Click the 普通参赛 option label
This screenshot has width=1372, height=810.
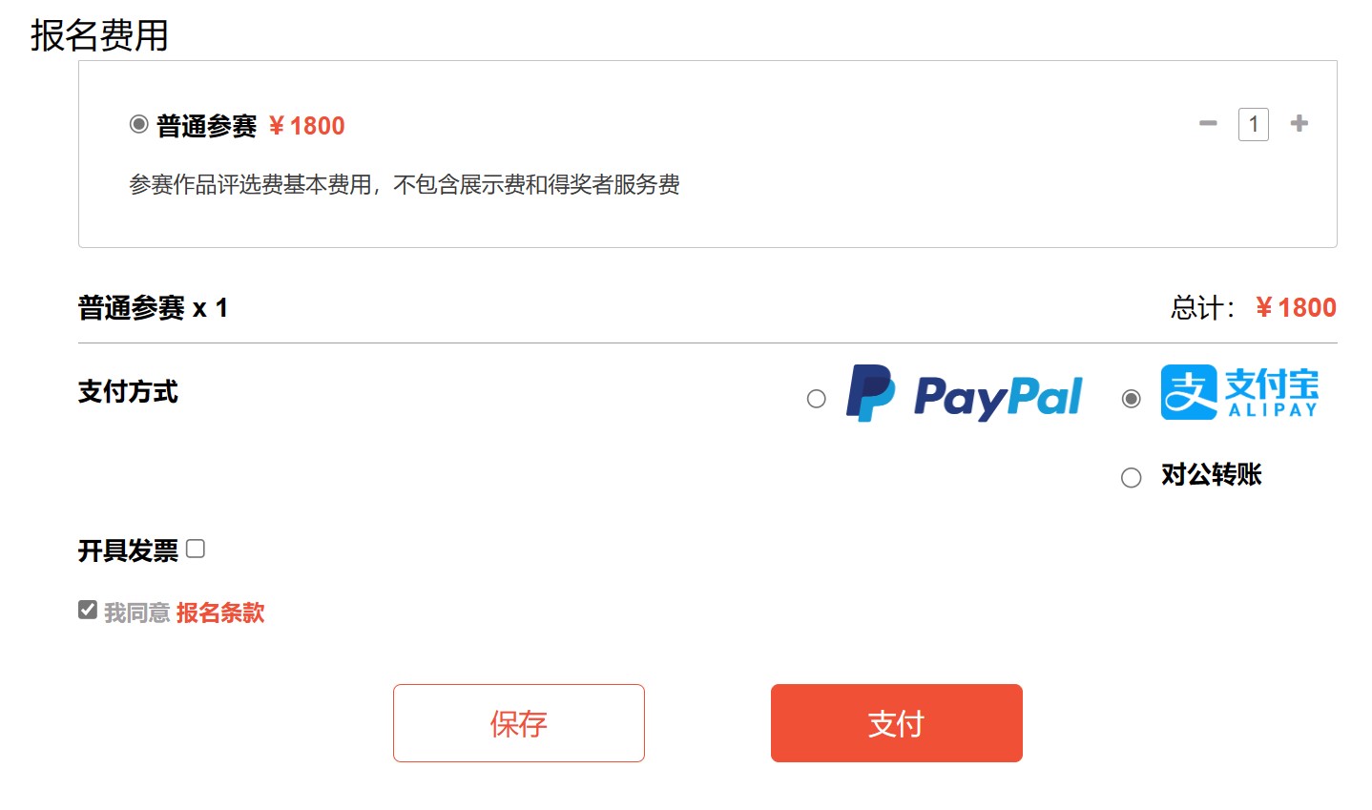(207, 126)
